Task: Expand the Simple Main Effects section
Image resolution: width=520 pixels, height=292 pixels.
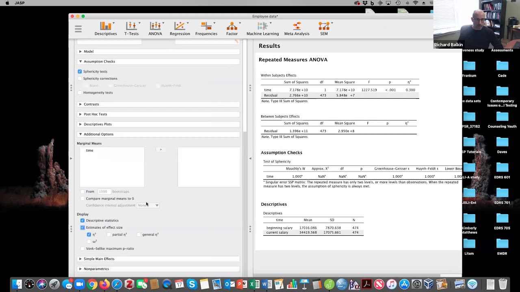Action: click(x=158, y=259)
